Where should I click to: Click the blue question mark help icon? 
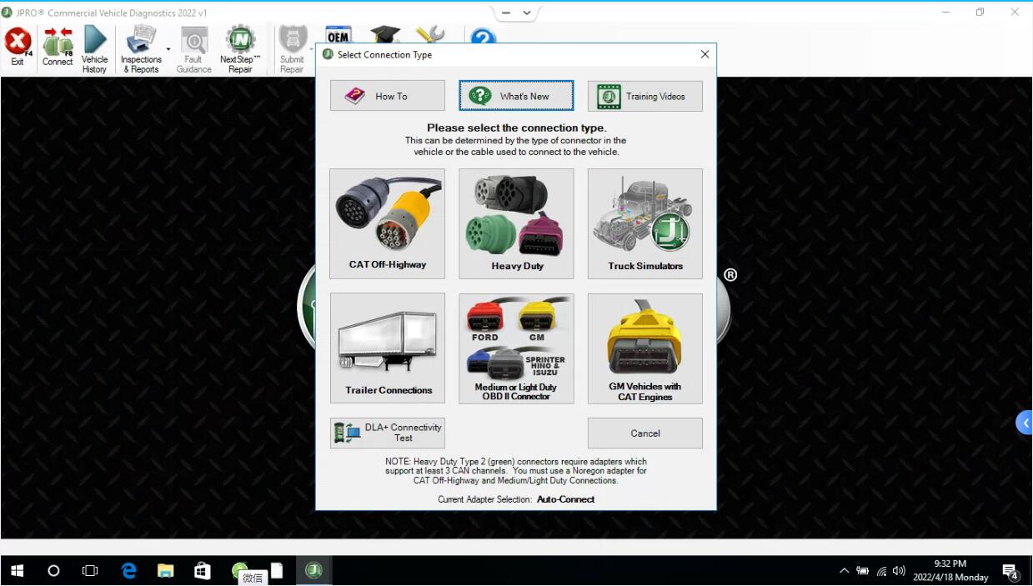coord(484,37)
